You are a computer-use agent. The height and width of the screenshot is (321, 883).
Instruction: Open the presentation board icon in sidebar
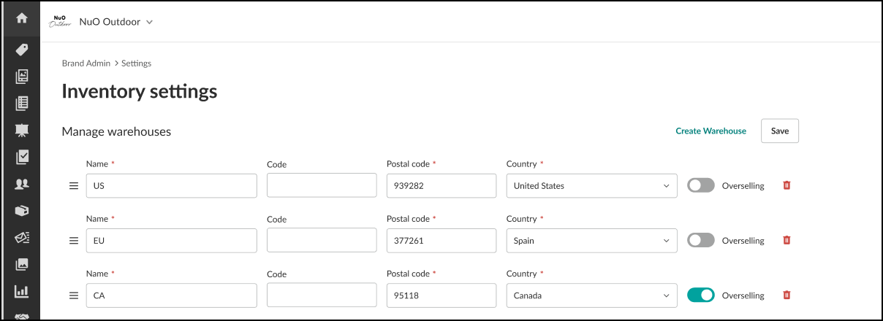pyautogui.click(x=21, y=130)
